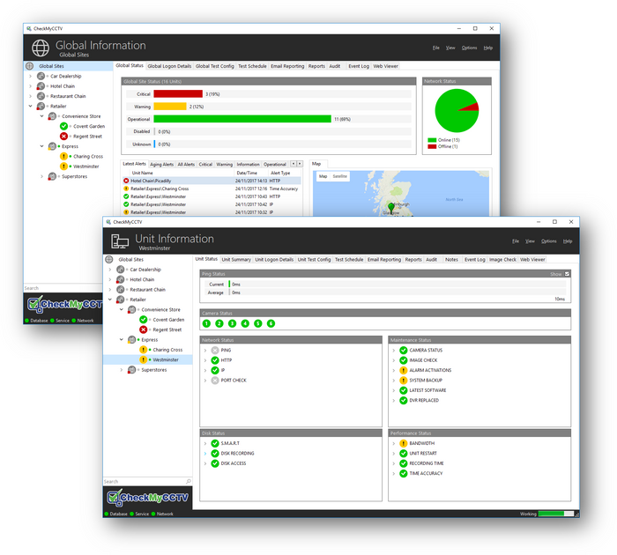The image size is (617, 555).
Task: Expand the DISK RECORDING row
Action: [205, 453]
